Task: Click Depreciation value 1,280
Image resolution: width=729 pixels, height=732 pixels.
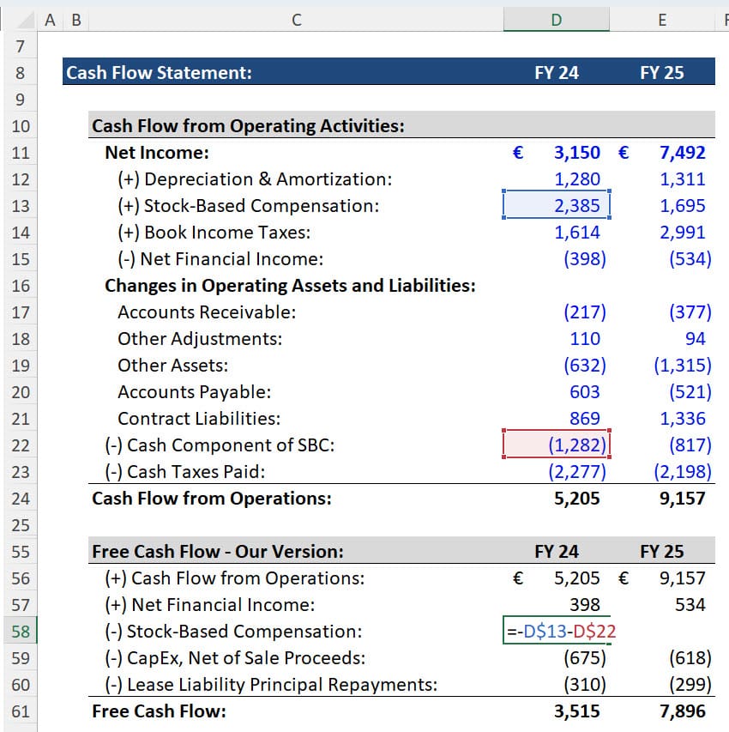Action: point(577,179)
